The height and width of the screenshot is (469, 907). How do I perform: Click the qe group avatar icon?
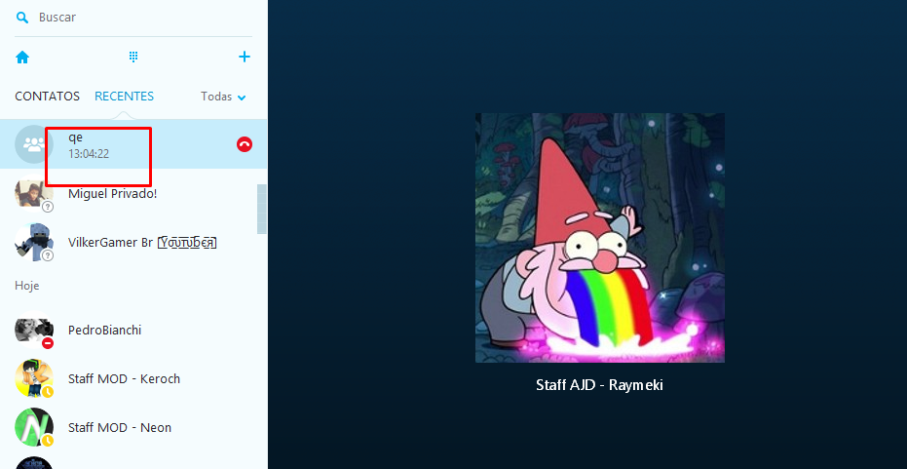coord(34,144)
